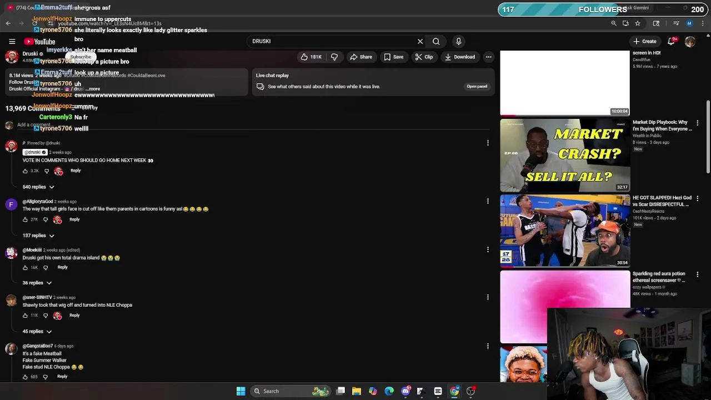711x400 pixels.
Task: Start voice search with the microphone
Action: [x=458, y=41]
